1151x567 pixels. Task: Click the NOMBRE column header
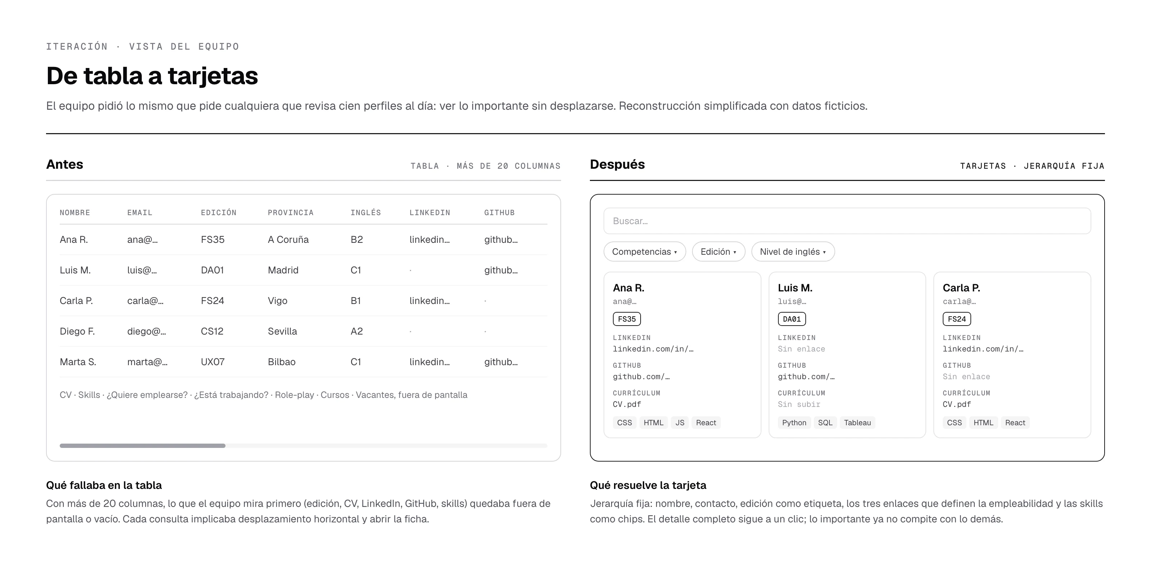(x=75, y=213)
